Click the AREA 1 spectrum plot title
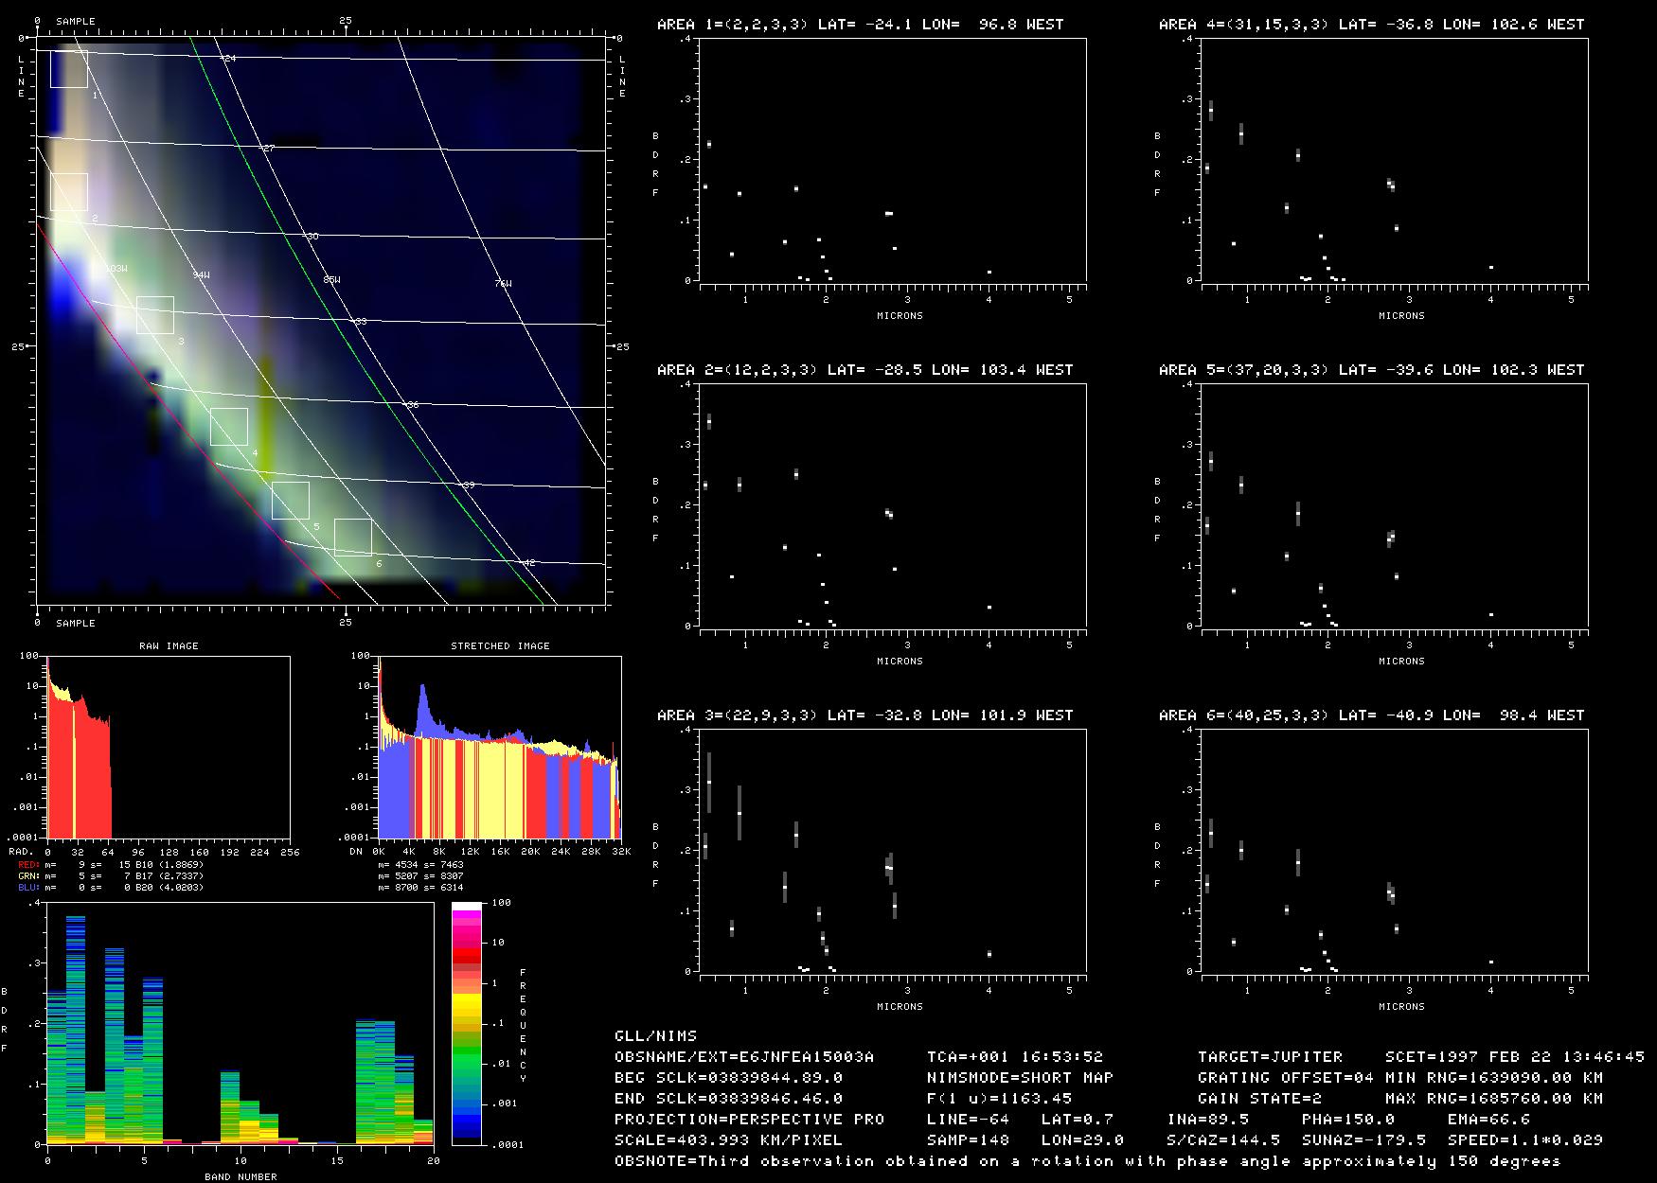 point(860,24)
